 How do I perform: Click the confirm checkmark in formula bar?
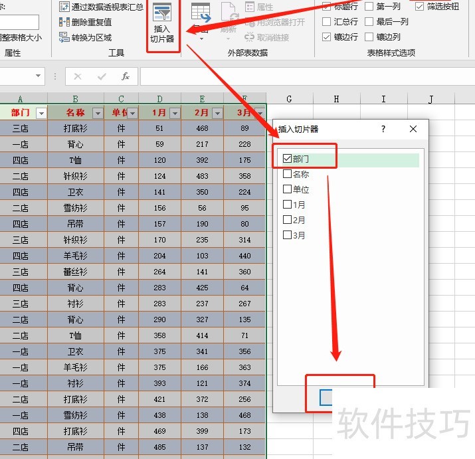coord(102,76)
